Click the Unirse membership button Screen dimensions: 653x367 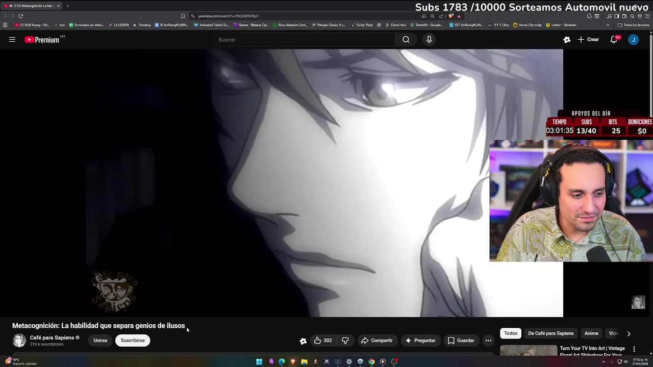point(101,340)
